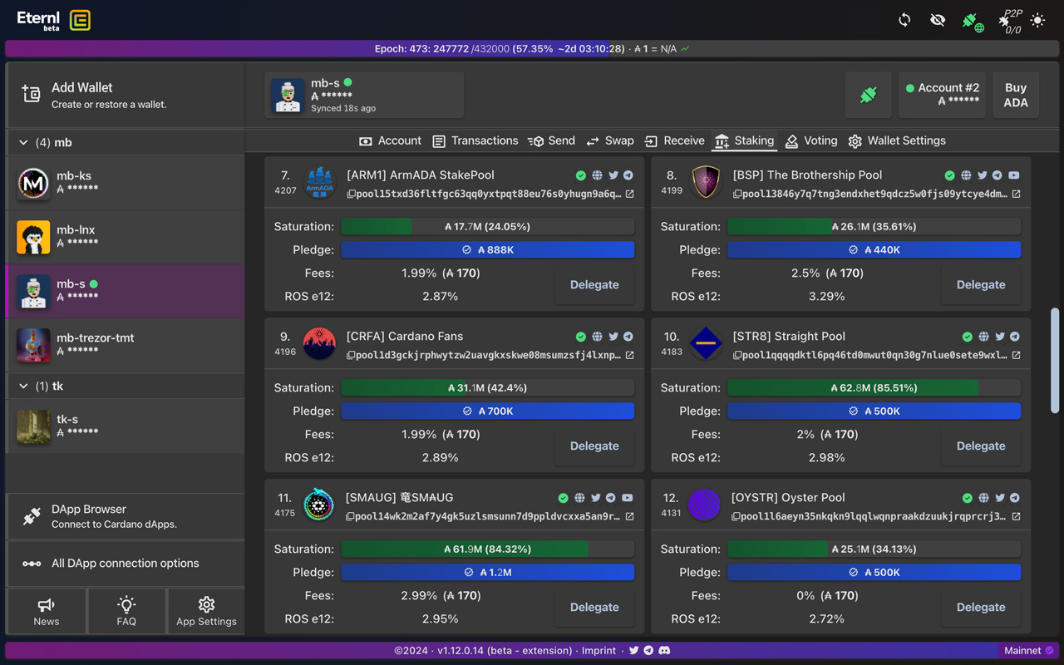Image resolution: width=1064 pixels, height=665 pixels.
Task: Open ArmADA StakePool Telegram icon
Action: [x=628, y=175]
